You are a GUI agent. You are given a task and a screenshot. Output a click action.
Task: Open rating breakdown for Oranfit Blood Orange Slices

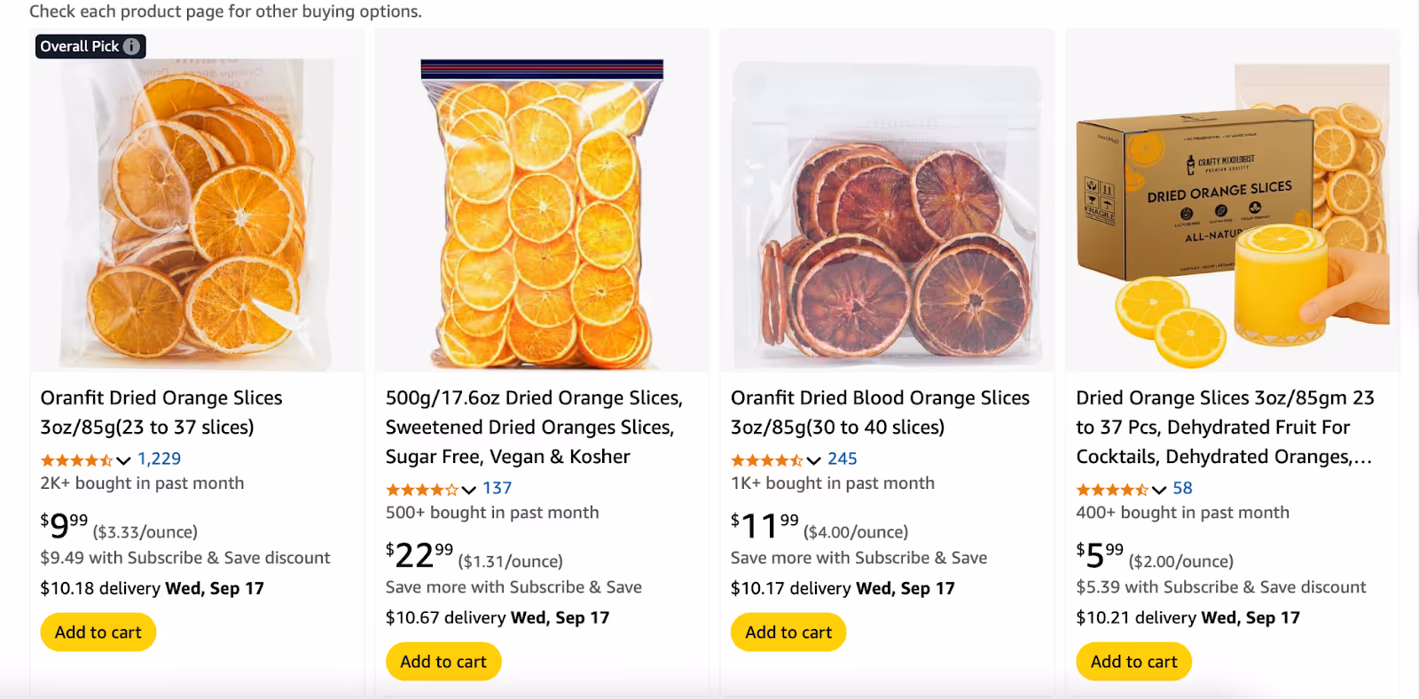pos(813,459)
